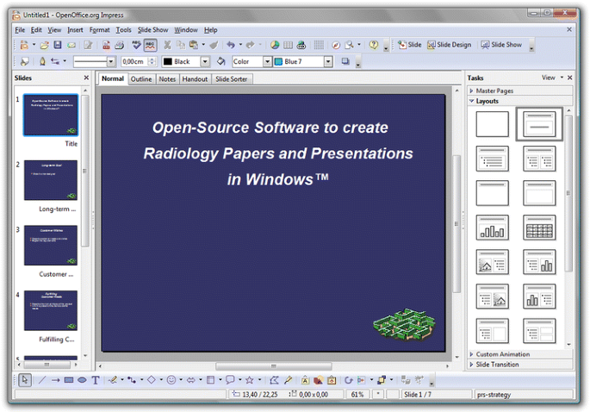590x412 pixels.
Task: Open a file with the Open icon
Action: pos(45,45)
